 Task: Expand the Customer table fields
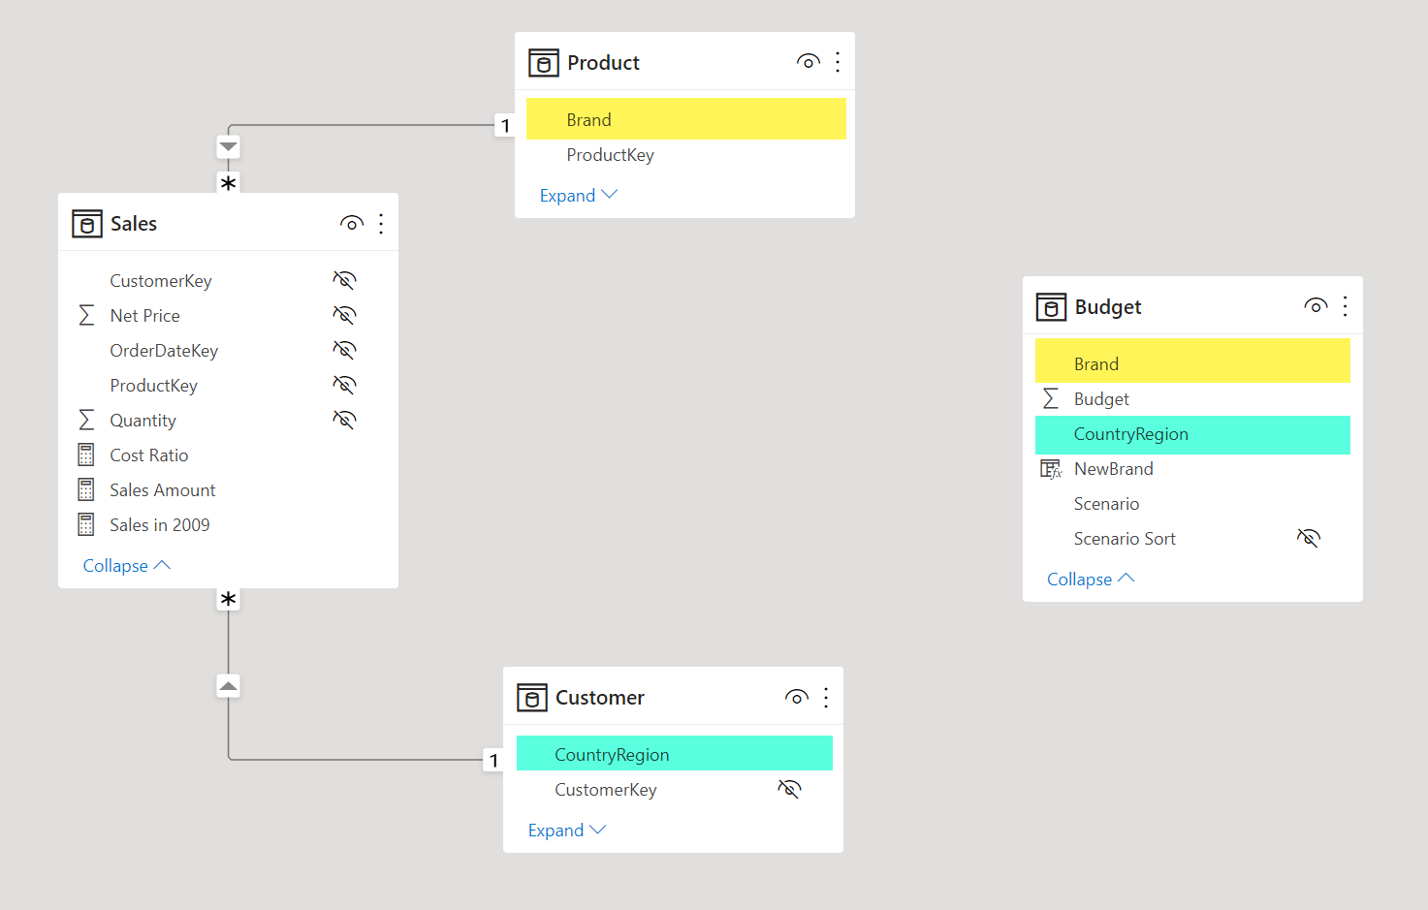pos(566,831)
